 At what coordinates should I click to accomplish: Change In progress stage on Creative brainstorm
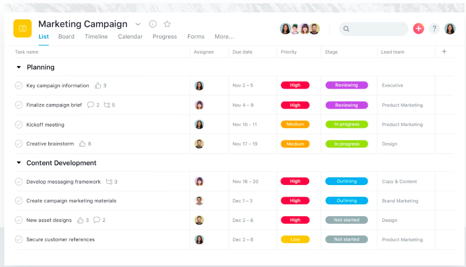click(347, 144)
